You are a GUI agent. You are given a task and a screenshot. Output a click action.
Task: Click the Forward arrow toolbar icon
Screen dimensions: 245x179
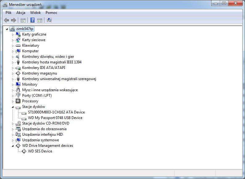click(x=14, y=20)
